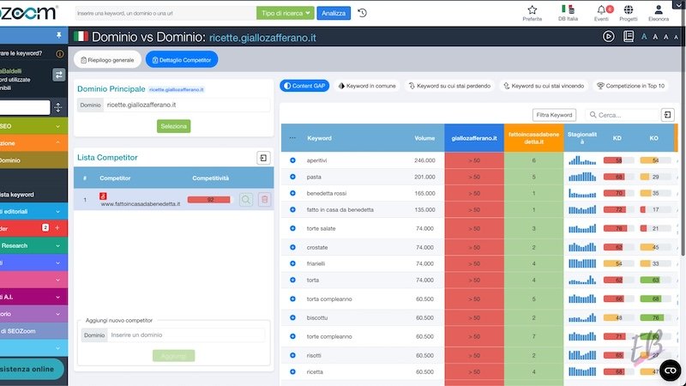Click the move arrows icon beside sidebar field
This screenshot has width=686, height=386.
pyautogui.click(x=57, y=108)
